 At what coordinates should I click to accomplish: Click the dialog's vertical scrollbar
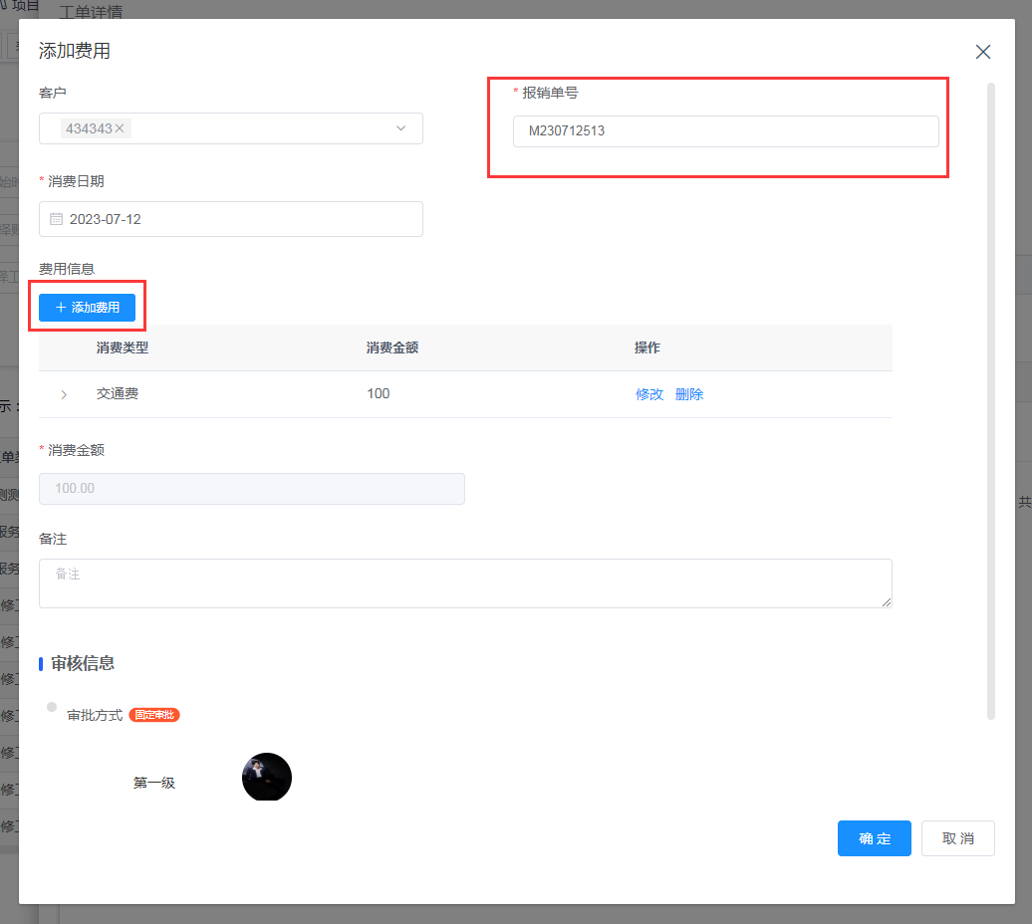coord(990,398)
